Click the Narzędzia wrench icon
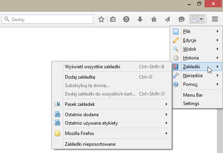 176,76
